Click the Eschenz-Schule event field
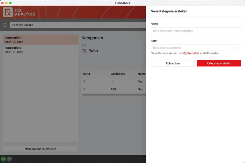 pyautogui.click(x=78, y=25)
